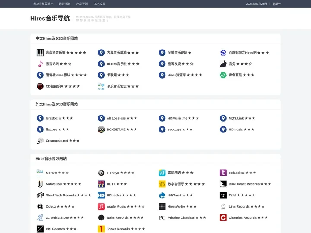Click the HifiTrack droplet icon
Viewport: 311px width, 233px height.
coord(162,195)
